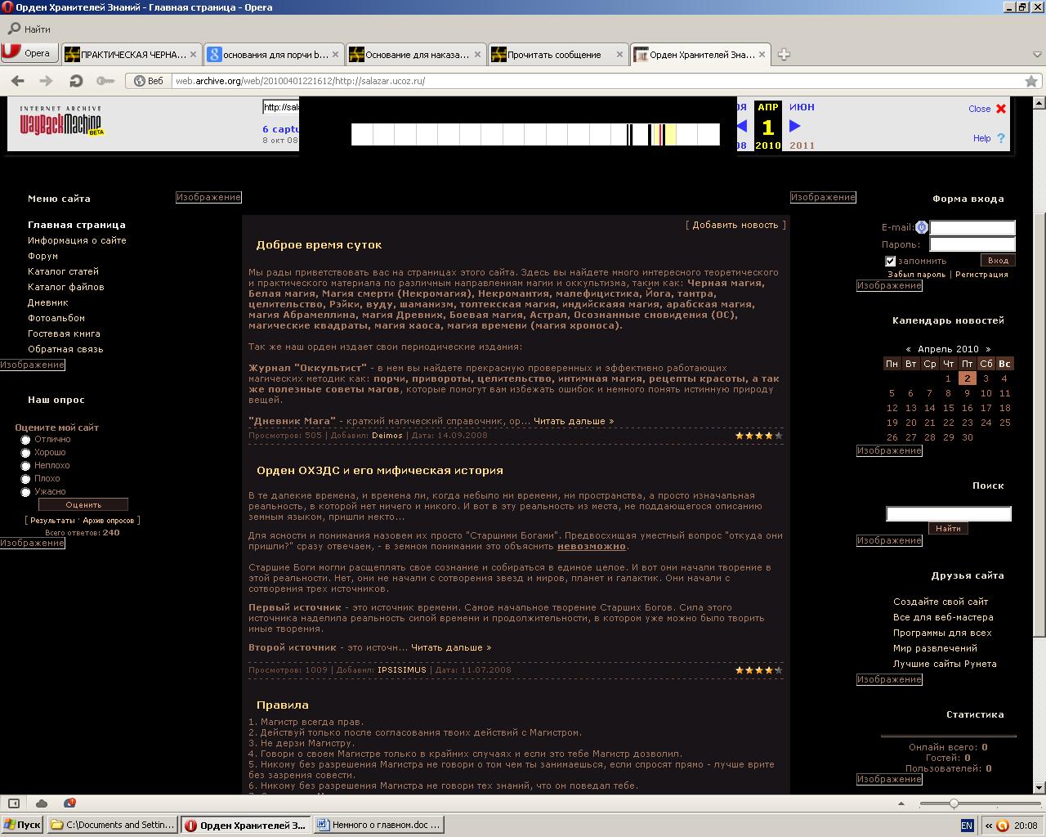
Task: Open the Opera Link cloud icon
Action: (42, 803)
